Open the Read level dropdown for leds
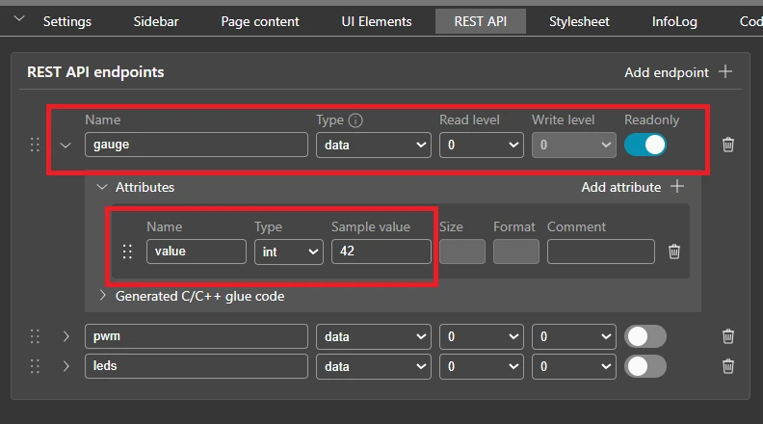The height and width of the screenshot is (424, 763). pos(482,366)
